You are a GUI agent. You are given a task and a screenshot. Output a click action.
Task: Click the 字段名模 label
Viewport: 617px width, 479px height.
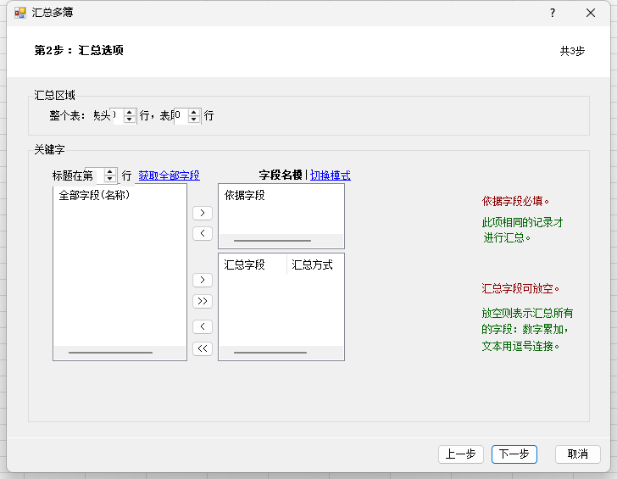coord(281,175)
